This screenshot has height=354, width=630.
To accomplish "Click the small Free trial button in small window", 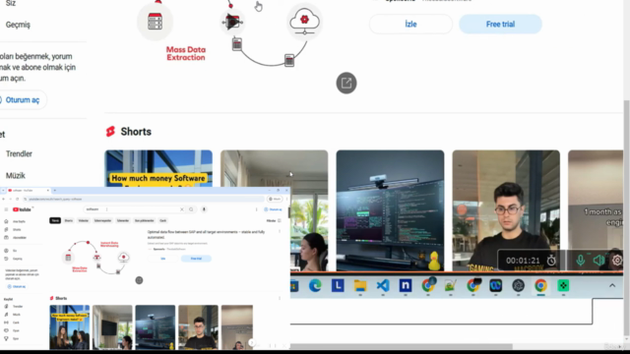I will pos(196,259).
